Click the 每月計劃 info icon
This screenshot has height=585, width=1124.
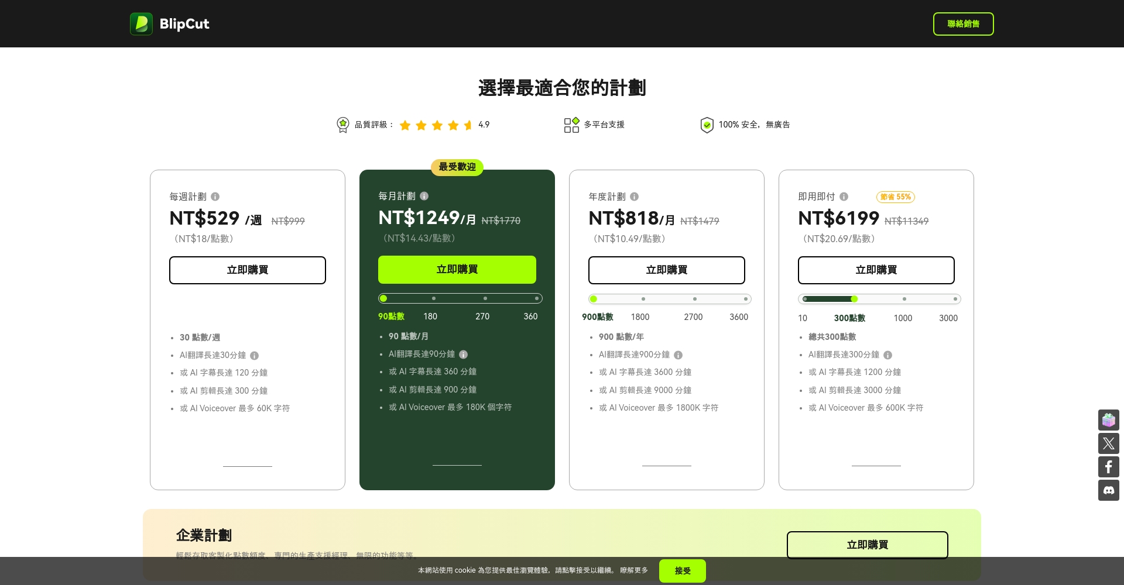click(424, 196)
